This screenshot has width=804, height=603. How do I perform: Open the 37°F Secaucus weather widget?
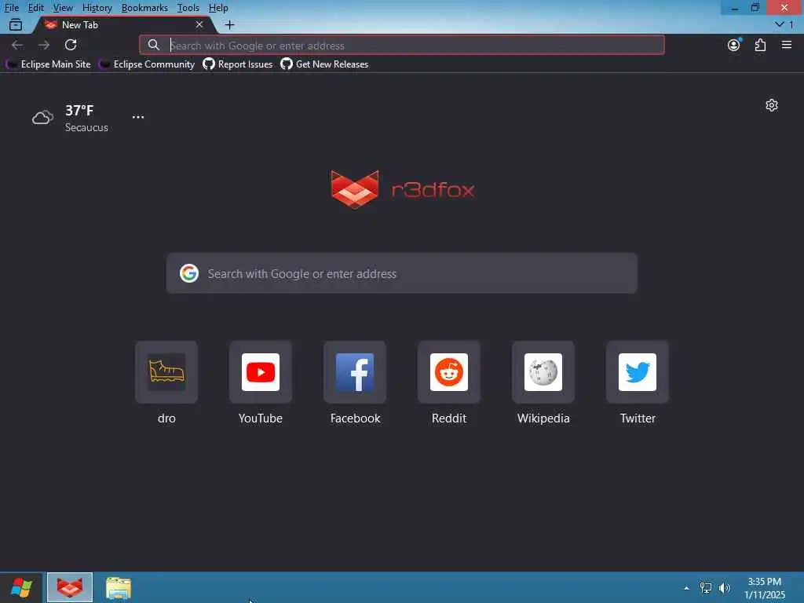pos(70,118)
